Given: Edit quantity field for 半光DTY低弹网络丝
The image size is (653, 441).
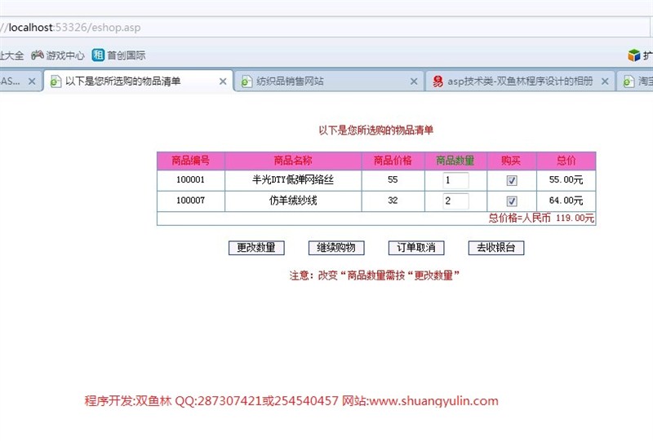Looking at the screenshot, I should click(456, 180).
